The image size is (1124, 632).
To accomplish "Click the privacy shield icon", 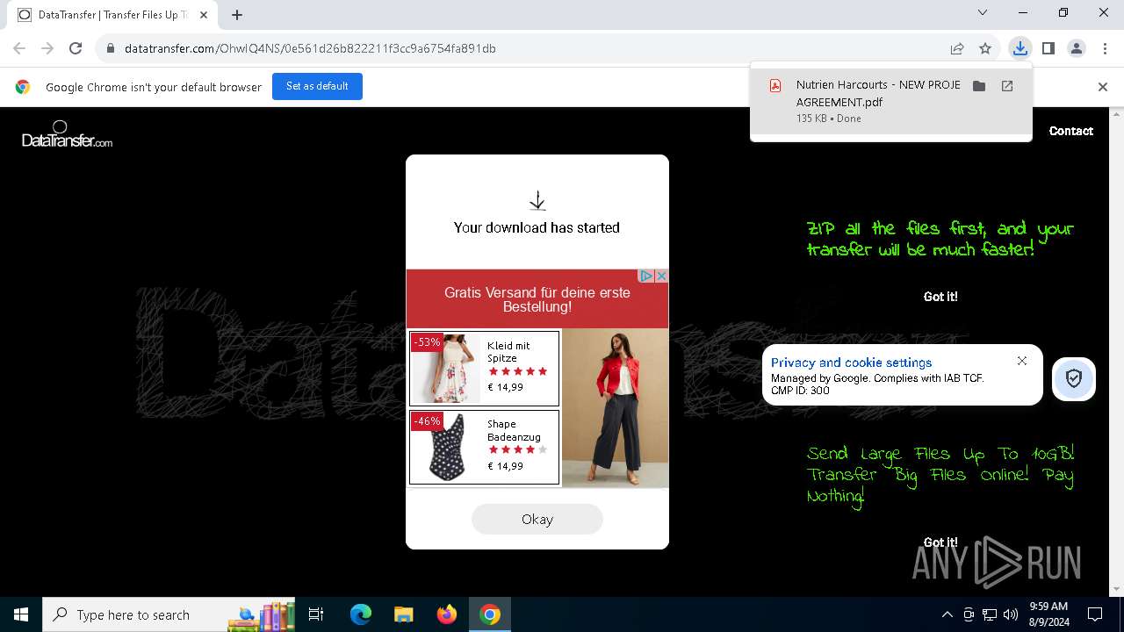I will (1073, 378).
